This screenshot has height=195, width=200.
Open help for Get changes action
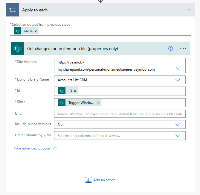(170, 49)
